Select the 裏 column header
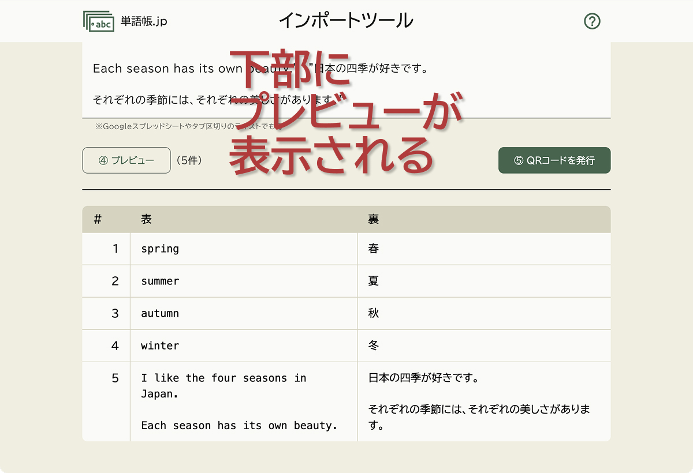The width and height of the screenshot is (693, 473). click(372, 219)
